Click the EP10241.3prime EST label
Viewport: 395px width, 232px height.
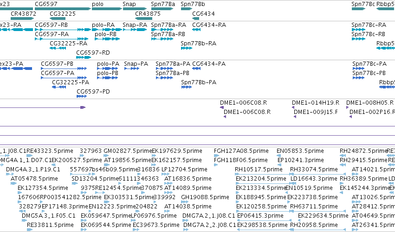(x=300, y=160)
